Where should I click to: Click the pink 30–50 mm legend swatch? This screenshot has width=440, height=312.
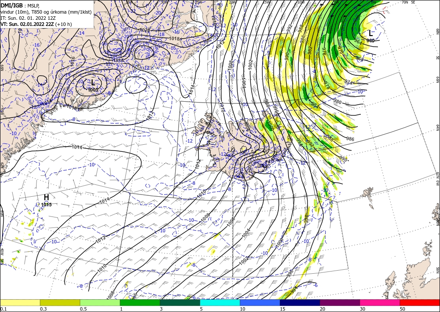380,302
